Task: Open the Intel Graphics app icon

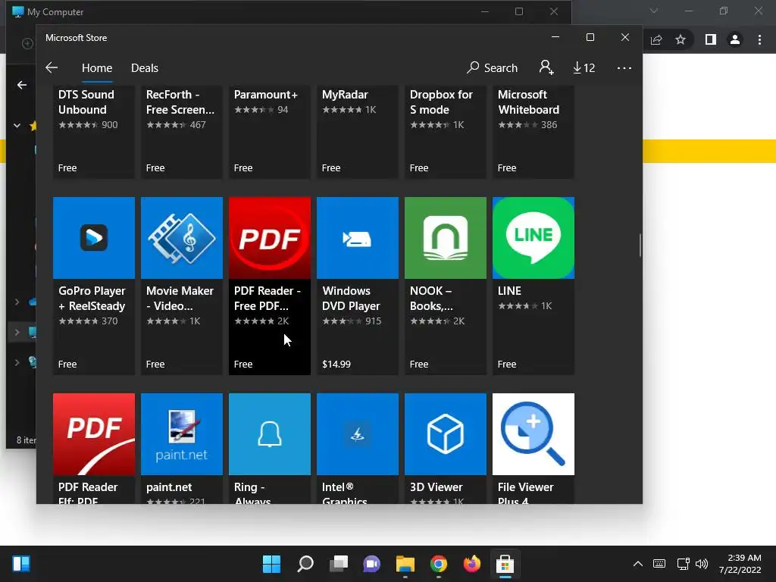Action: [358, 434]
